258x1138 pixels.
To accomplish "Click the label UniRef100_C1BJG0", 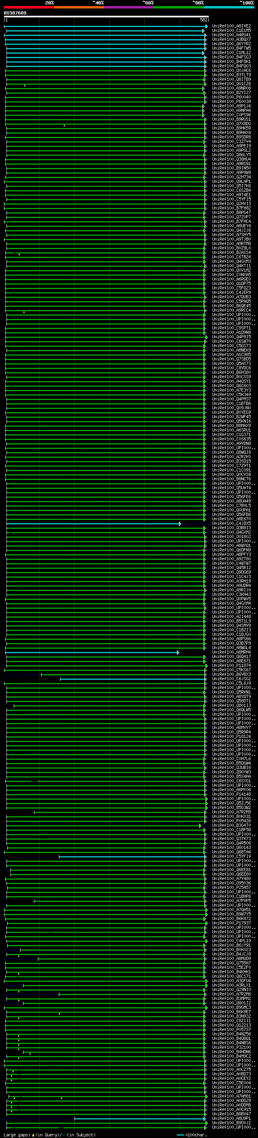I will [231, 634].
